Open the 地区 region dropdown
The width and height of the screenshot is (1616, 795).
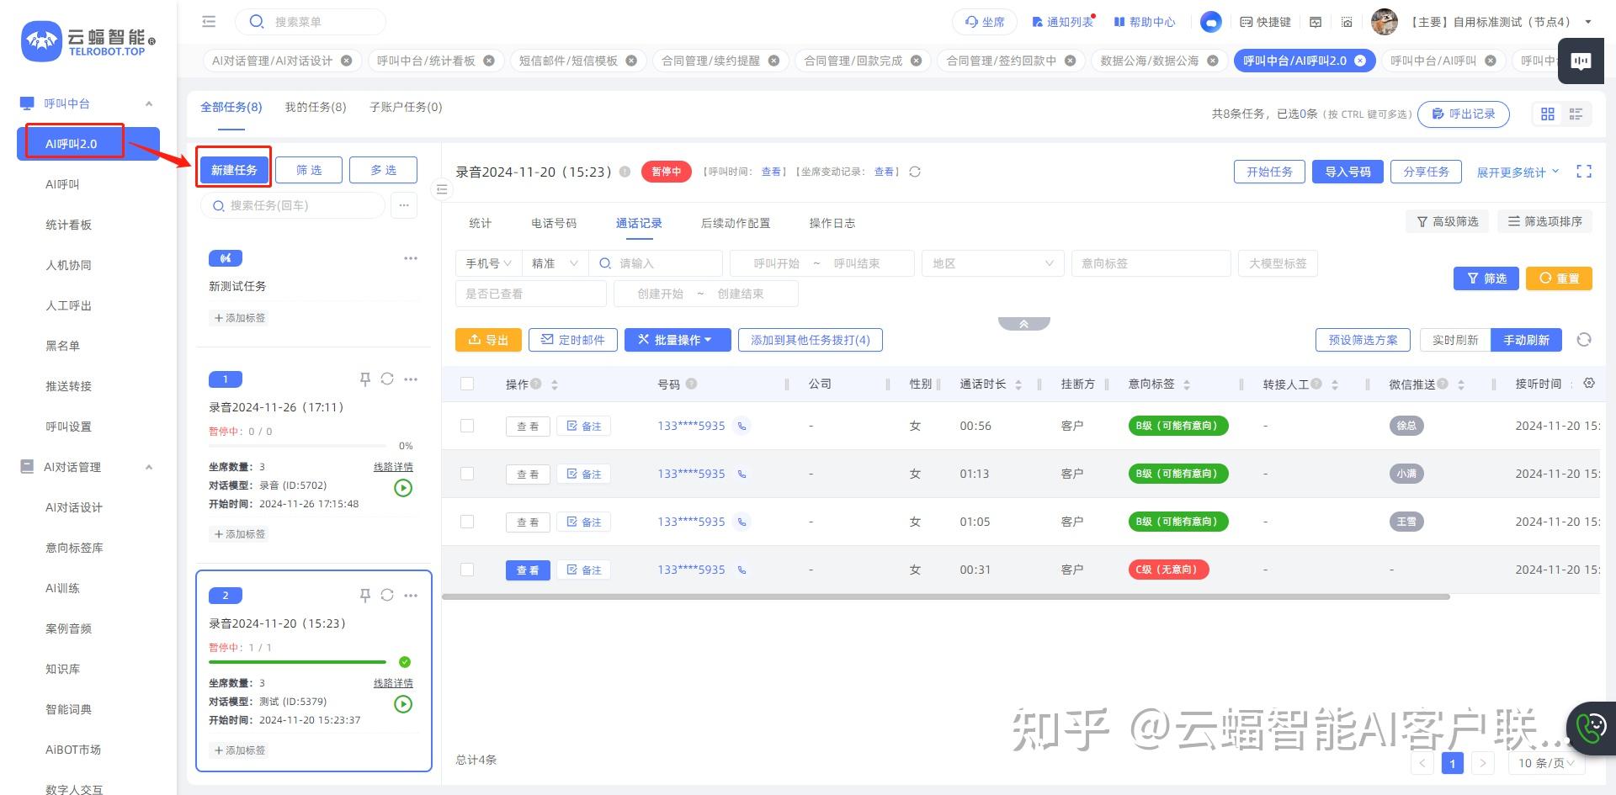[992, 263]
